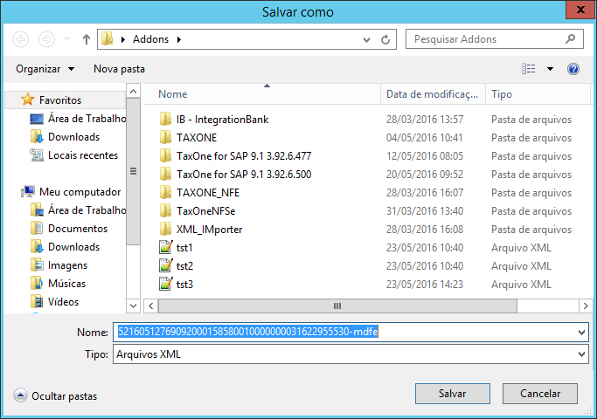Viewport: 597px width, 419px height.
Task: Expand the address bar history dropdown
Action: pyautogui.click(x=366, y=39)
